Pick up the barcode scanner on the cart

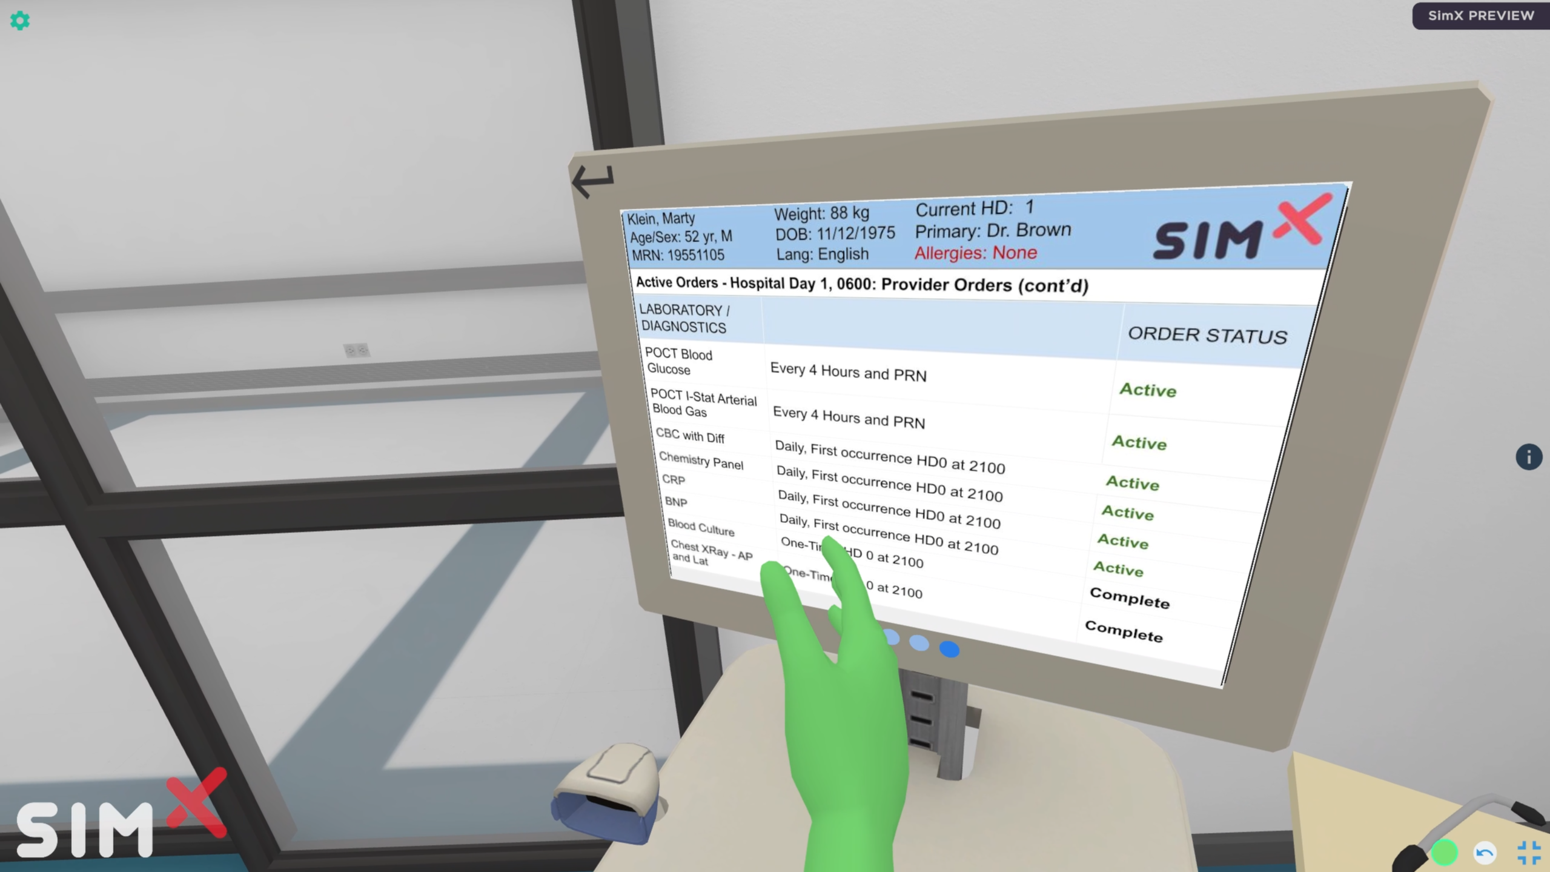coord(608,793)
